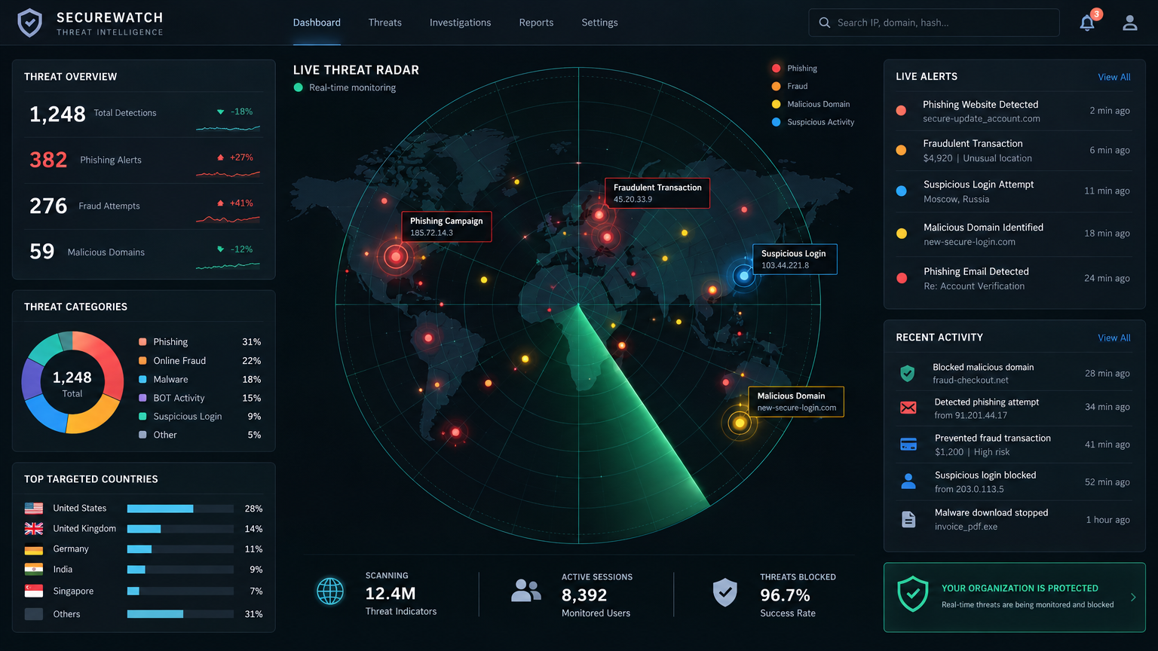Click View All in Recent Activity
The height and width of the screenshot is (651, 1158).
click(x=1114, y=338)
